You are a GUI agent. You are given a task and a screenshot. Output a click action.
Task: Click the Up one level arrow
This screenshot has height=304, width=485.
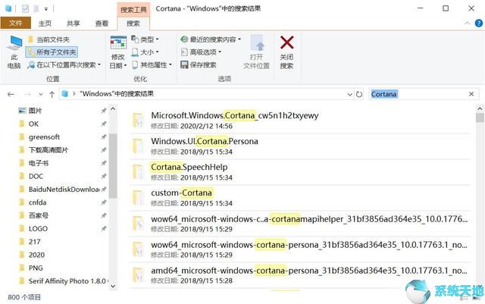pos(52,94)
